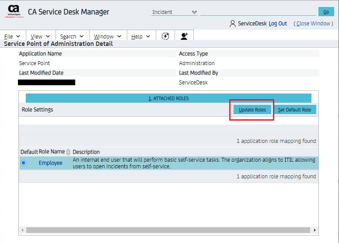Click the Log Out link
The height and width of the screenshot is (243, 339).
(x=278, y=24)
